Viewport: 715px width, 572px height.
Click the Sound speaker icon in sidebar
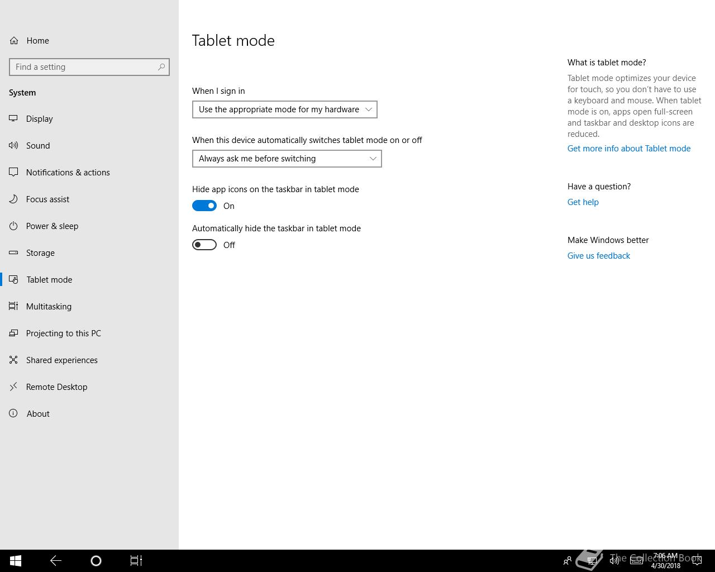[13, 145]
